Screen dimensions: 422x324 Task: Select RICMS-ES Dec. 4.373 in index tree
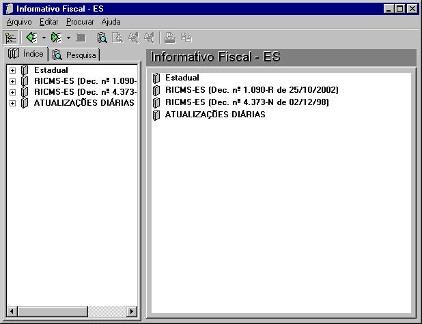(85, 92)
